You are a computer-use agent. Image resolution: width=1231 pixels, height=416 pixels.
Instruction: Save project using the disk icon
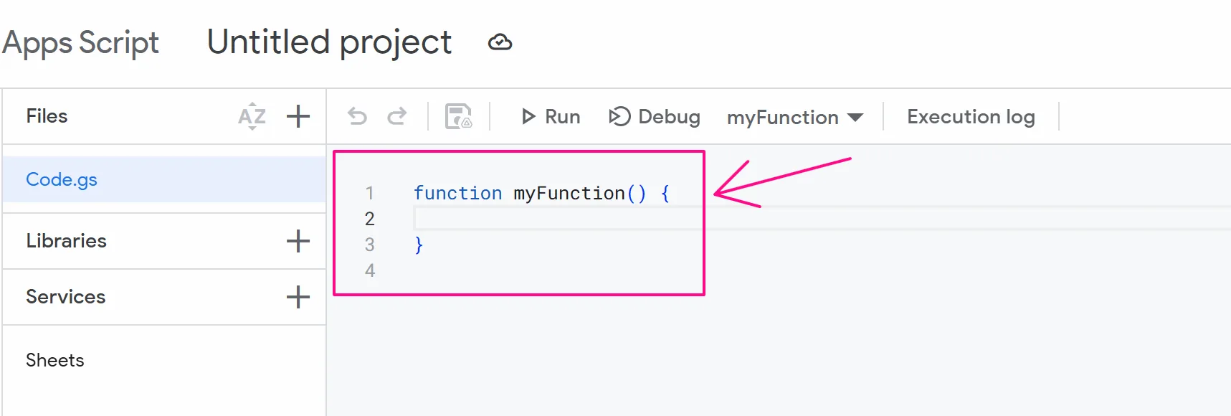coord(458,116)
